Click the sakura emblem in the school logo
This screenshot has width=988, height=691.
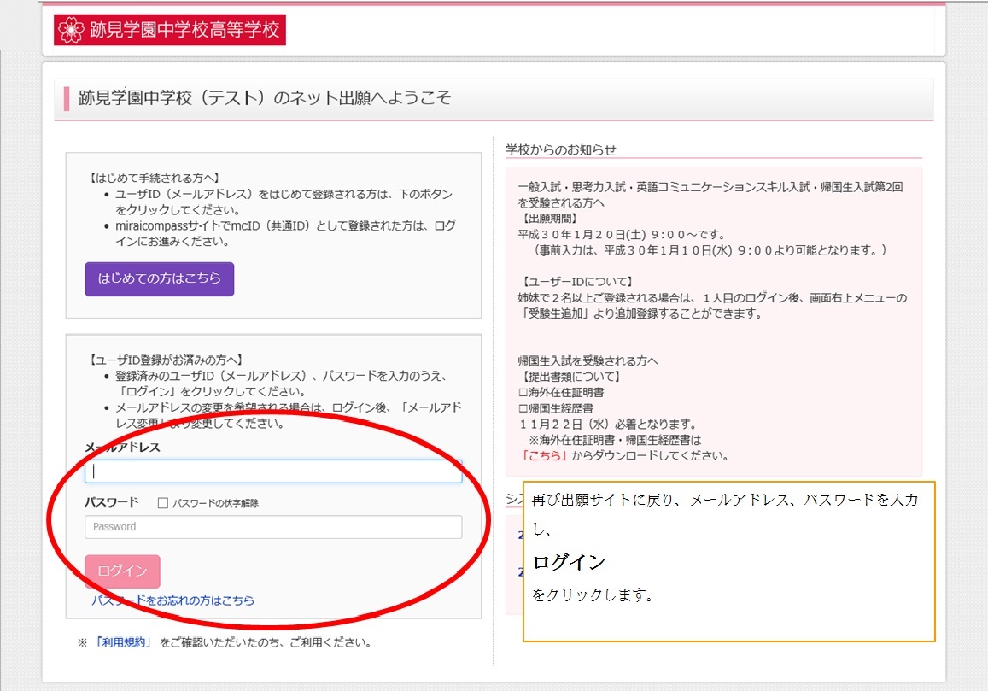point(71,30)
